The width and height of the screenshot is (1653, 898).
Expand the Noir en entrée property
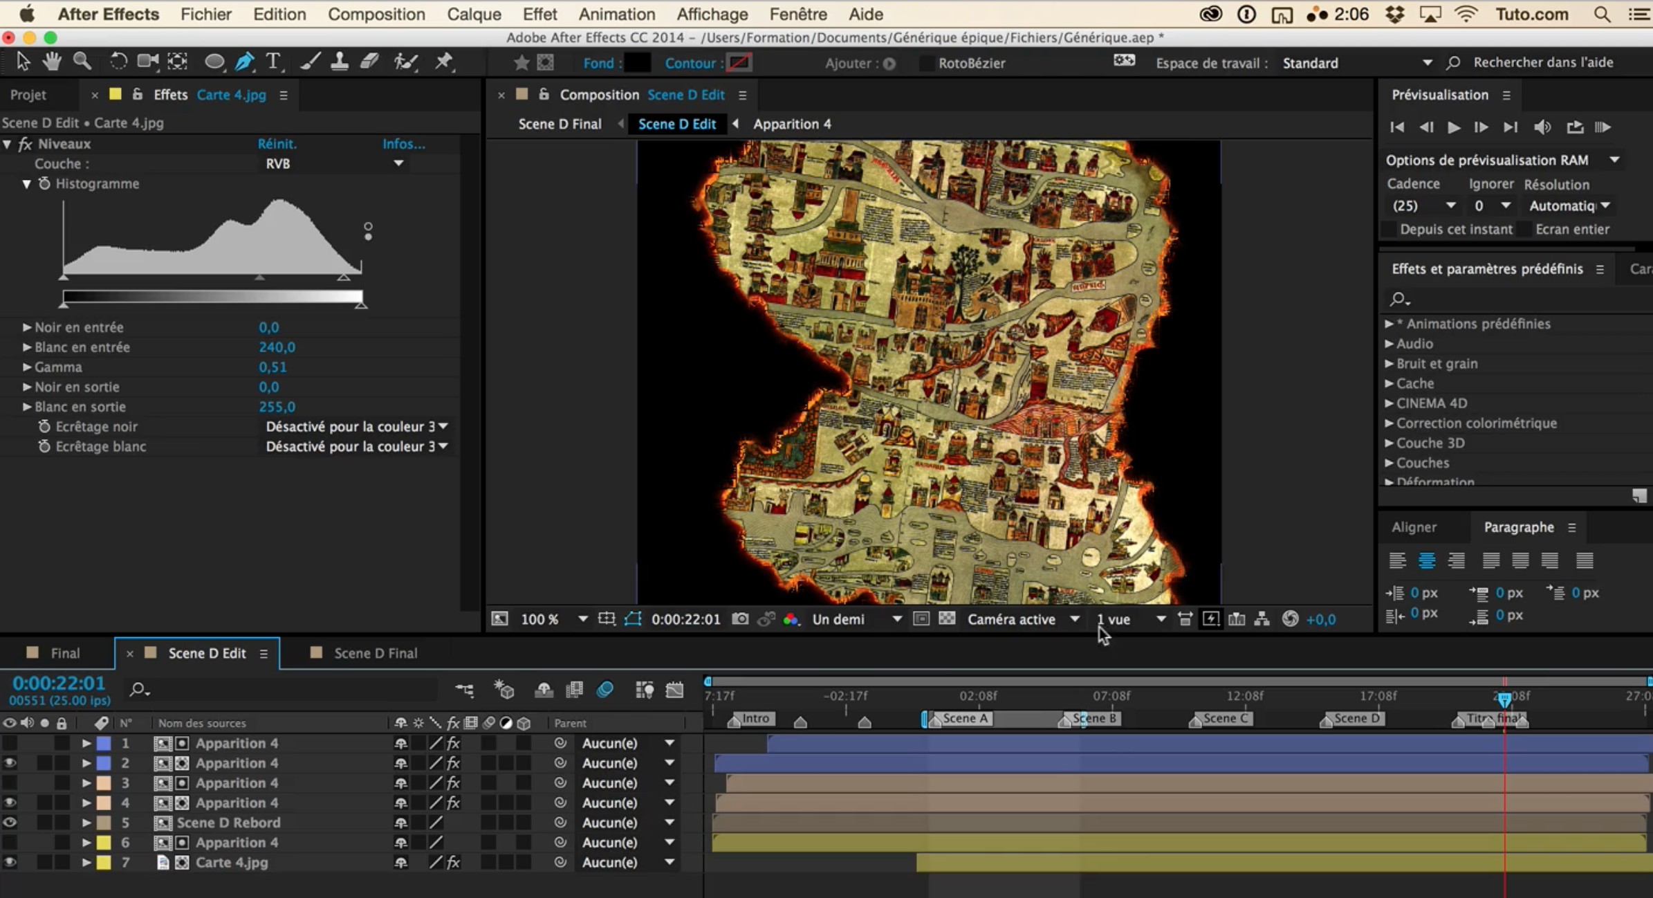27,327
